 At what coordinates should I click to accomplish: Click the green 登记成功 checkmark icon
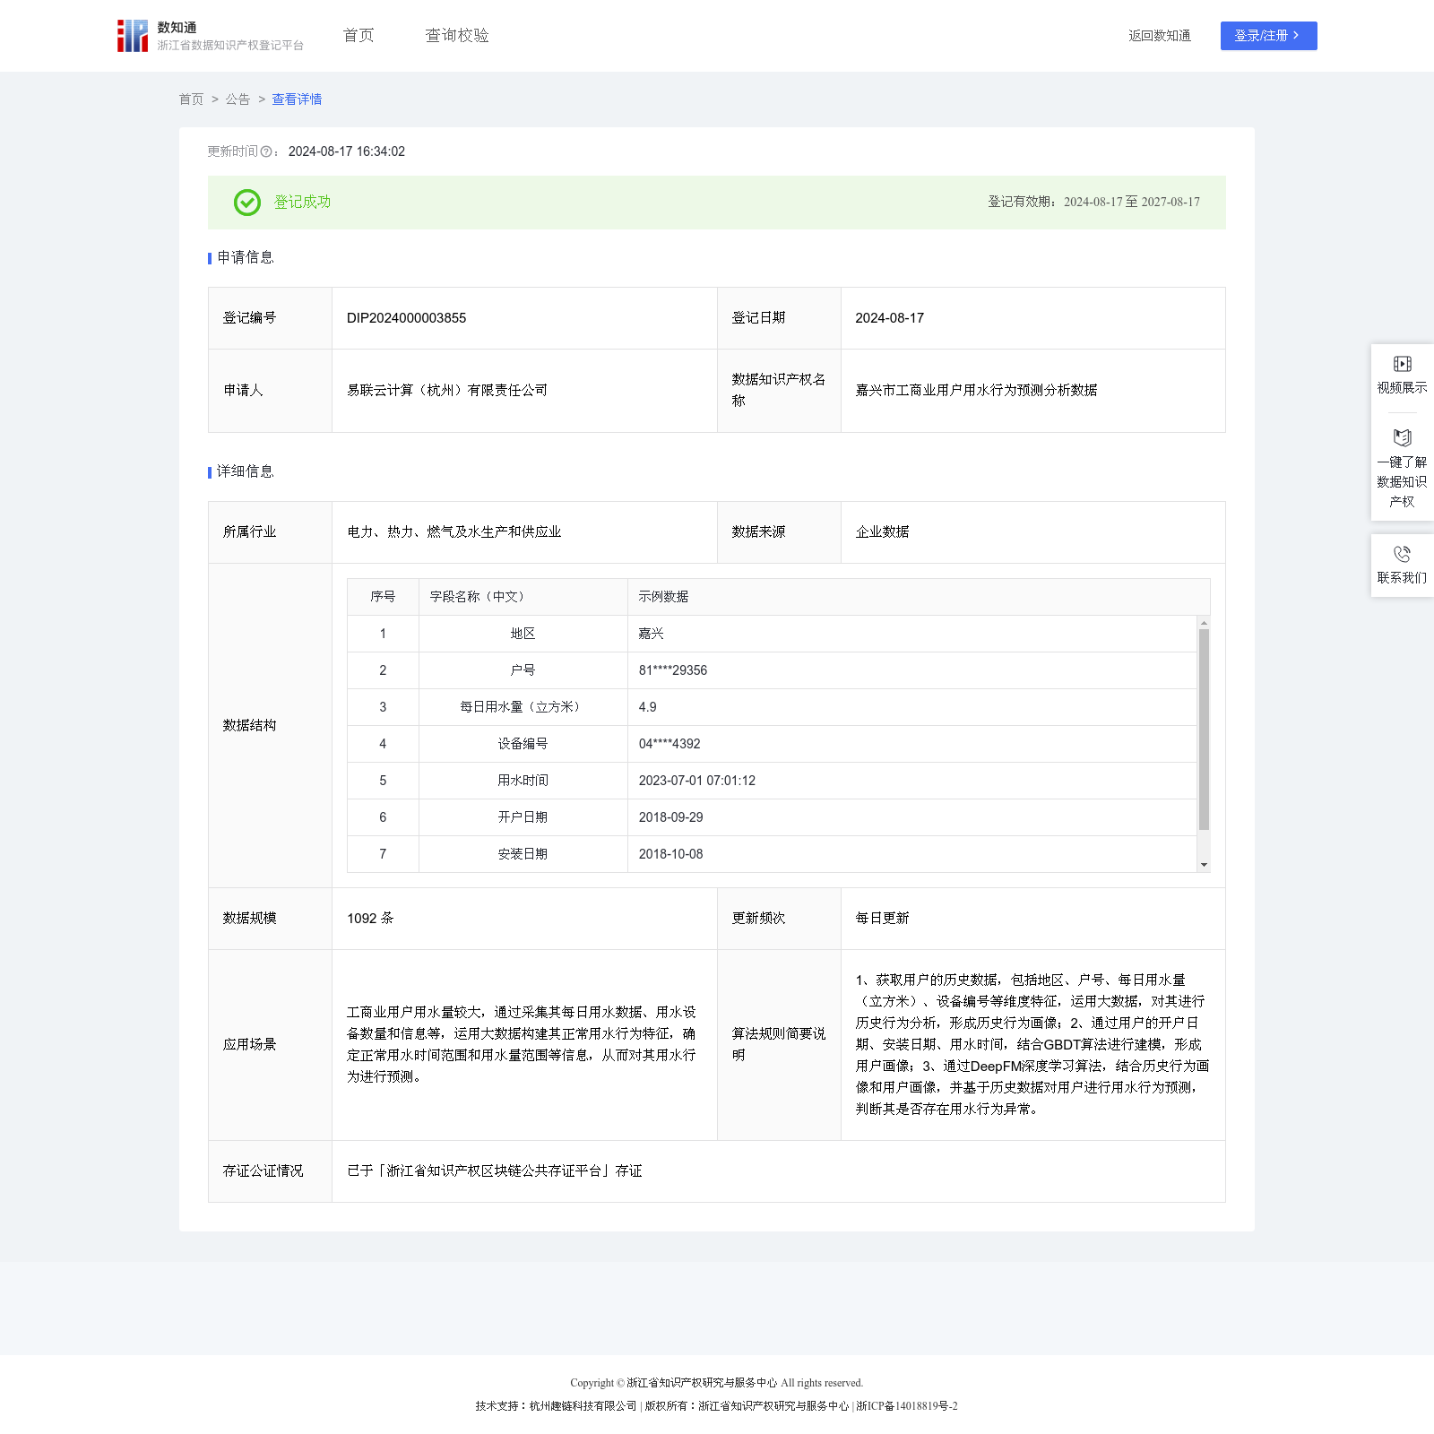(247, 203)
